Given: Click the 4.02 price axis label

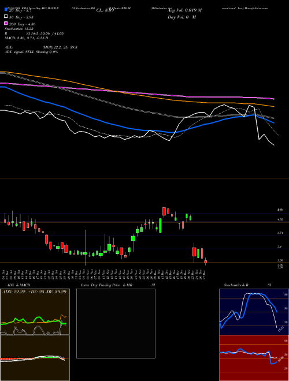Looking at the screenshot, I should (280, 219).
